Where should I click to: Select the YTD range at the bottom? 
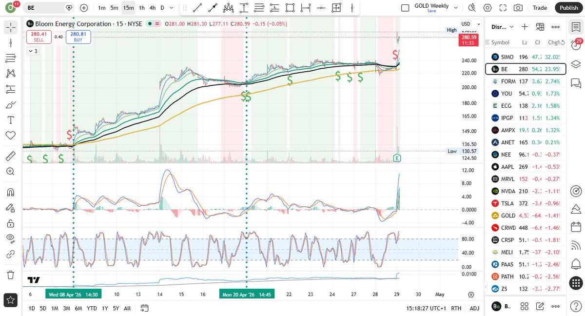(x=92, y=308)
